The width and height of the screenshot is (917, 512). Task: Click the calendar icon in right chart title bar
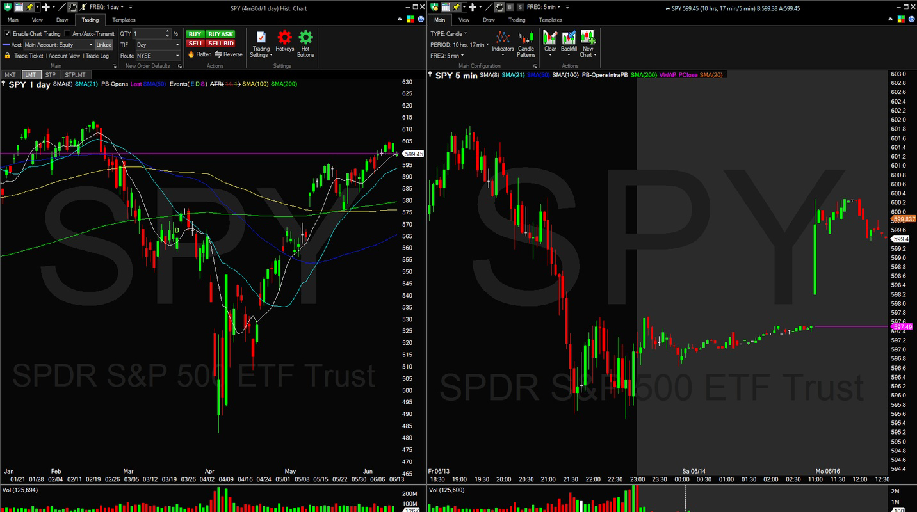coord(446,7)
